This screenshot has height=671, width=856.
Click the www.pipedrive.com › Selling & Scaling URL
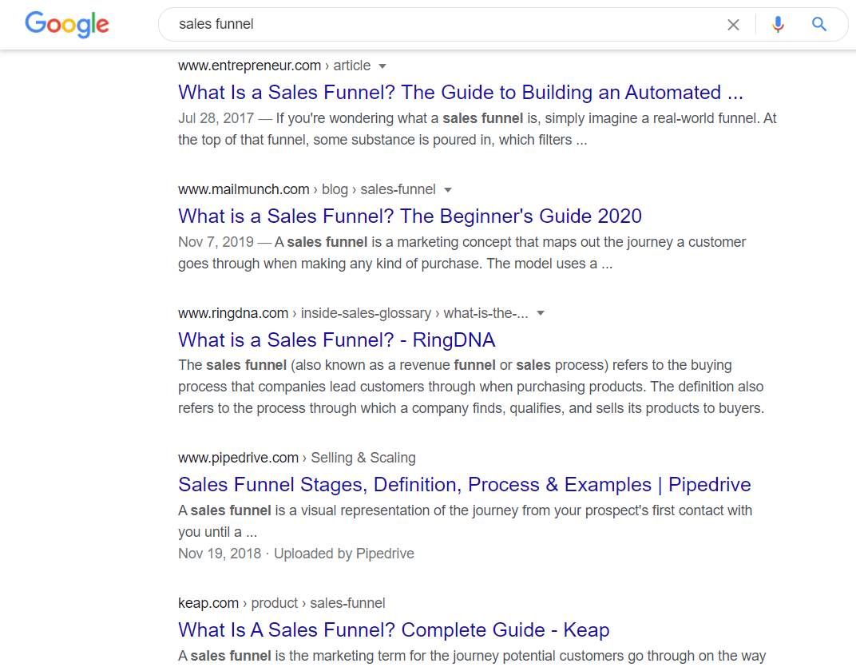tap(296, 458)
